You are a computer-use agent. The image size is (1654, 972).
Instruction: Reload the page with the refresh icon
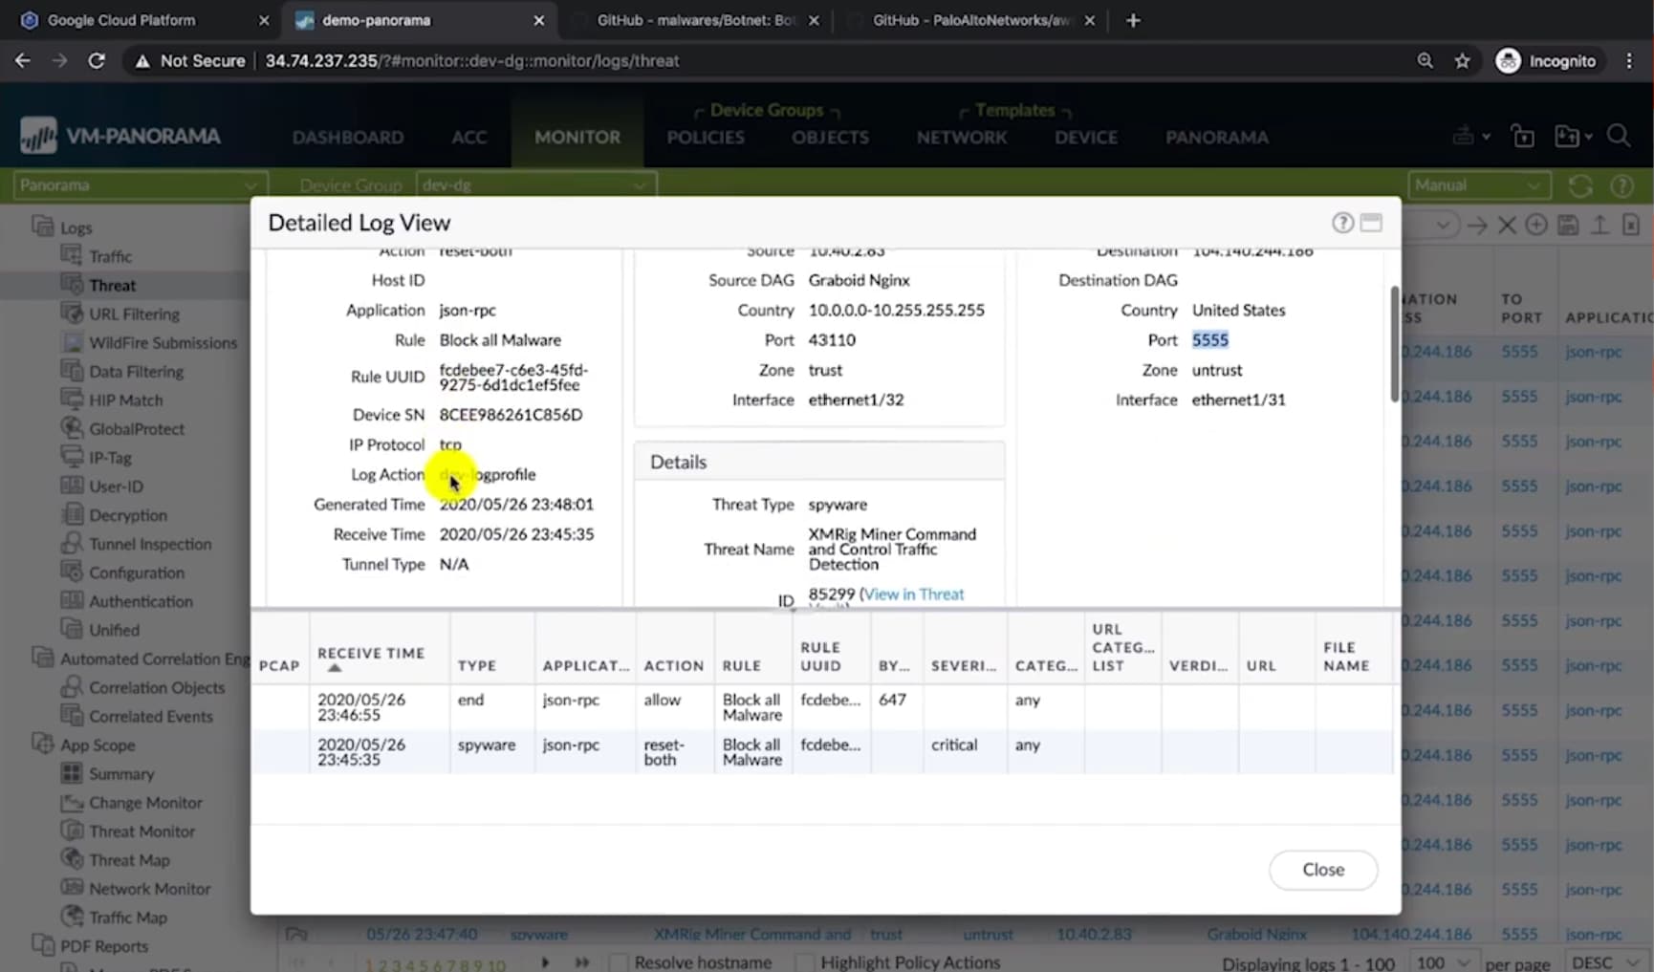(x=97, y=60)
